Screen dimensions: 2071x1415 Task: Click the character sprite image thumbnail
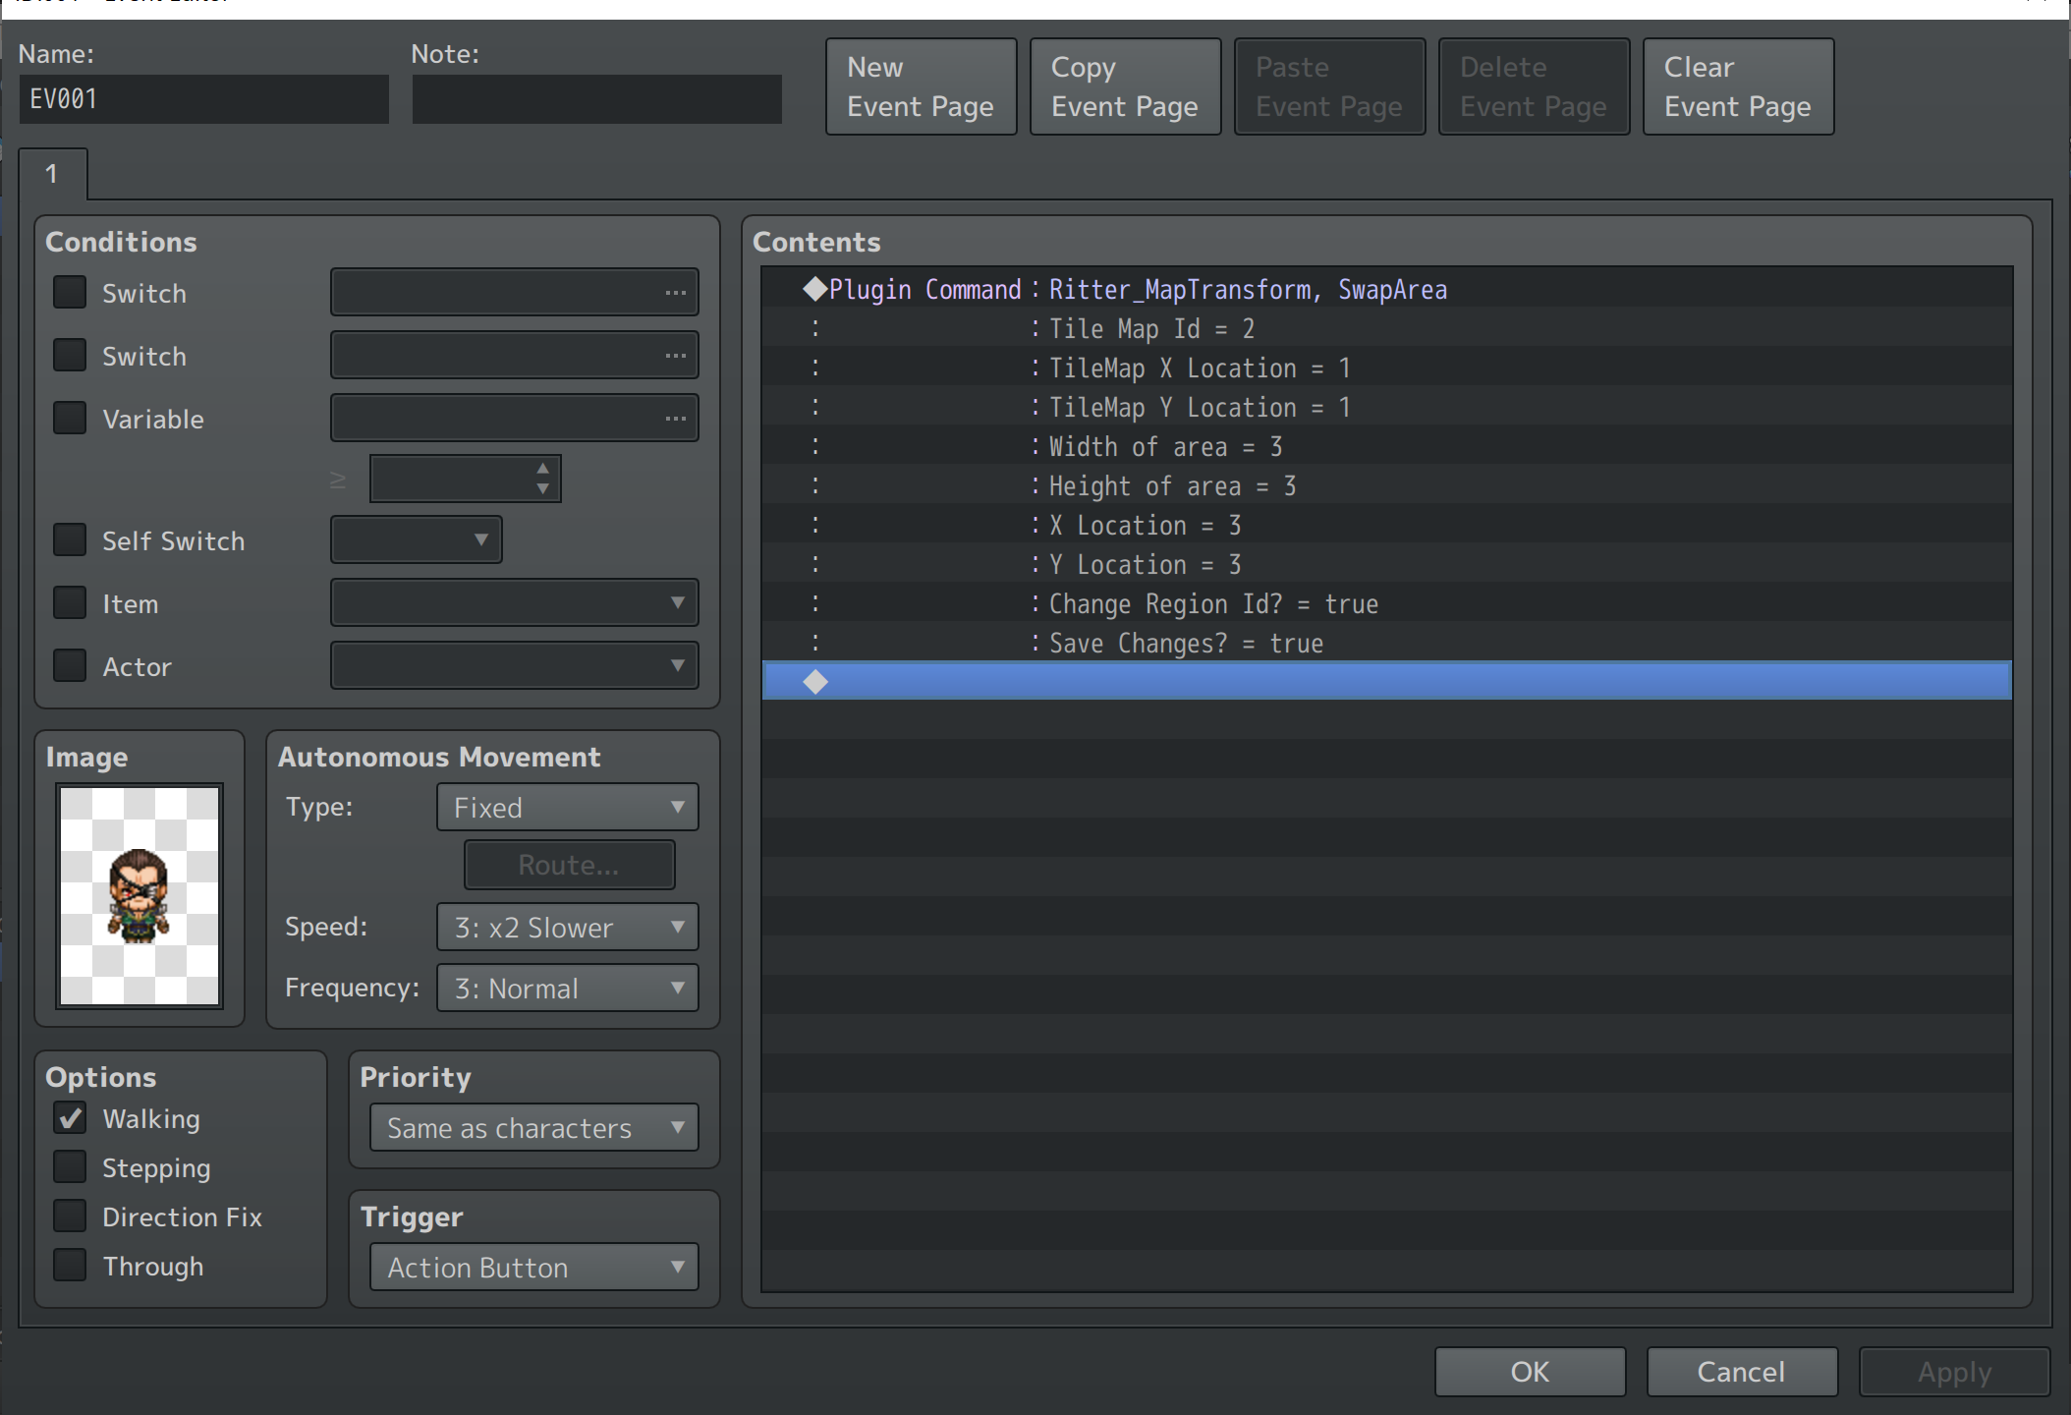140,895
